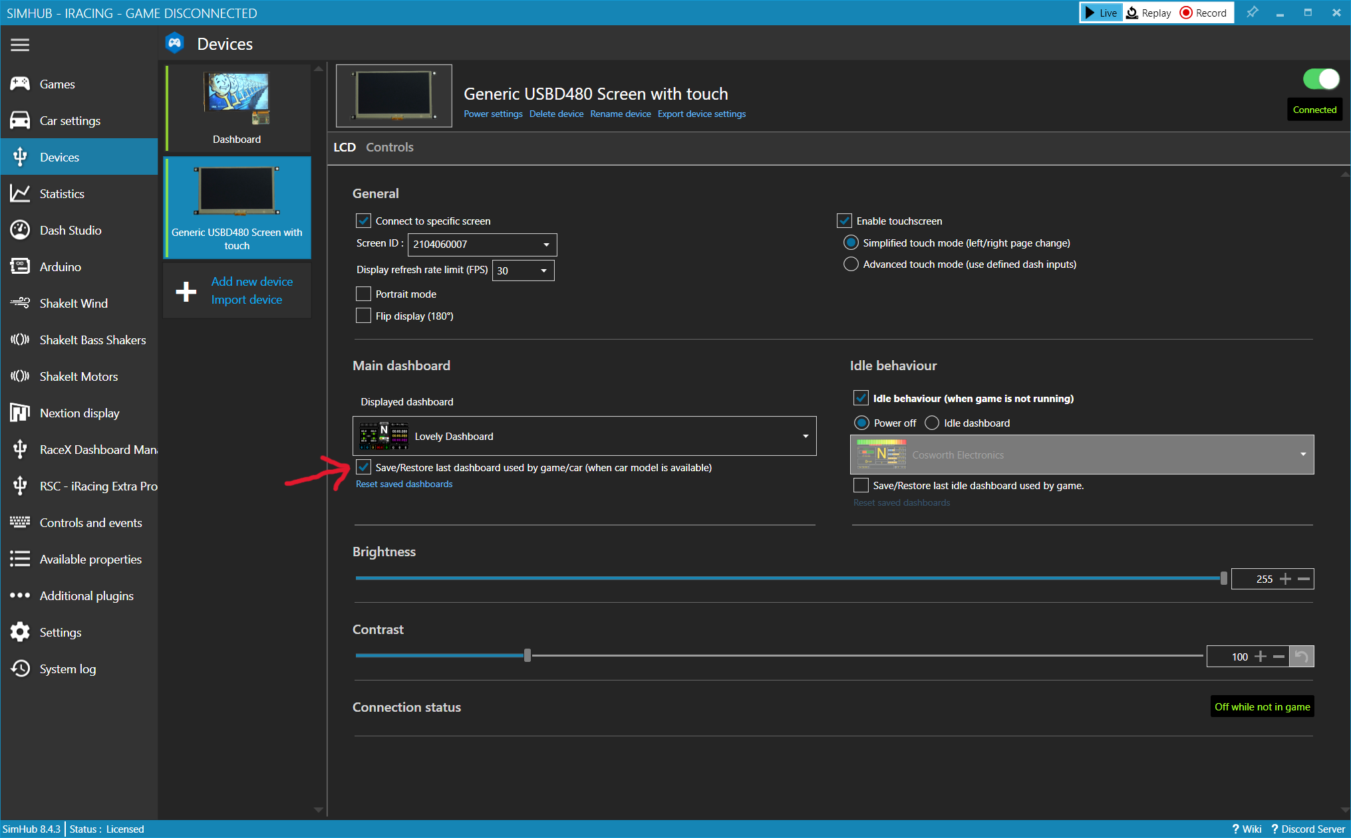
Task: Open the Wiki help link
Action: (1247, 829)
